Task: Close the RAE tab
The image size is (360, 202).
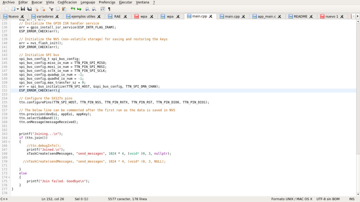Action: tap(125, 16)
